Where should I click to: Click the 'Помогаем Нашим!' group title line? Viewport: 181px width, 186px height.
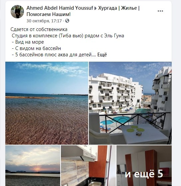coord(49,14)
